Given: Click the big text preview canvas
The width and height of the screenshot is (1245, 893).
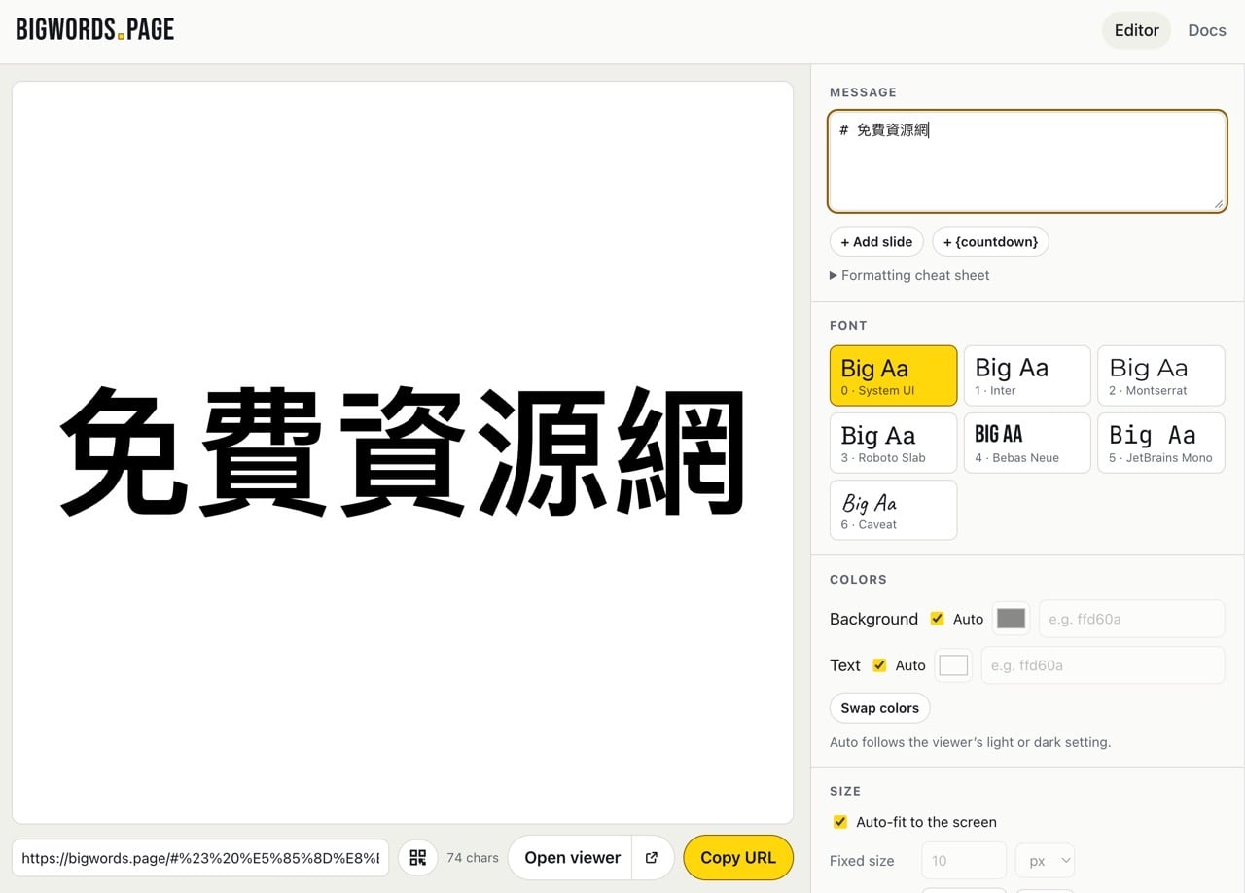Looking at the screenshot, I should tap(403, 452).
